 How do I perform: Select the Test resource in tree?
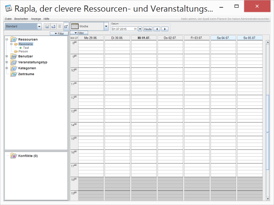pyautogui.click(x=26, y=48)
